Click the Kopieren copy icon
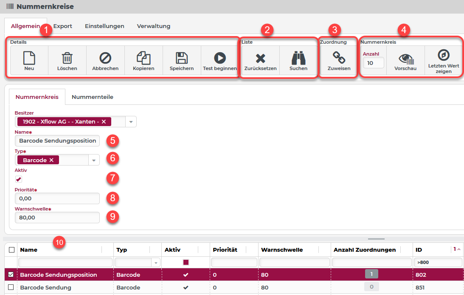464x295 pixels. (143, 58)
